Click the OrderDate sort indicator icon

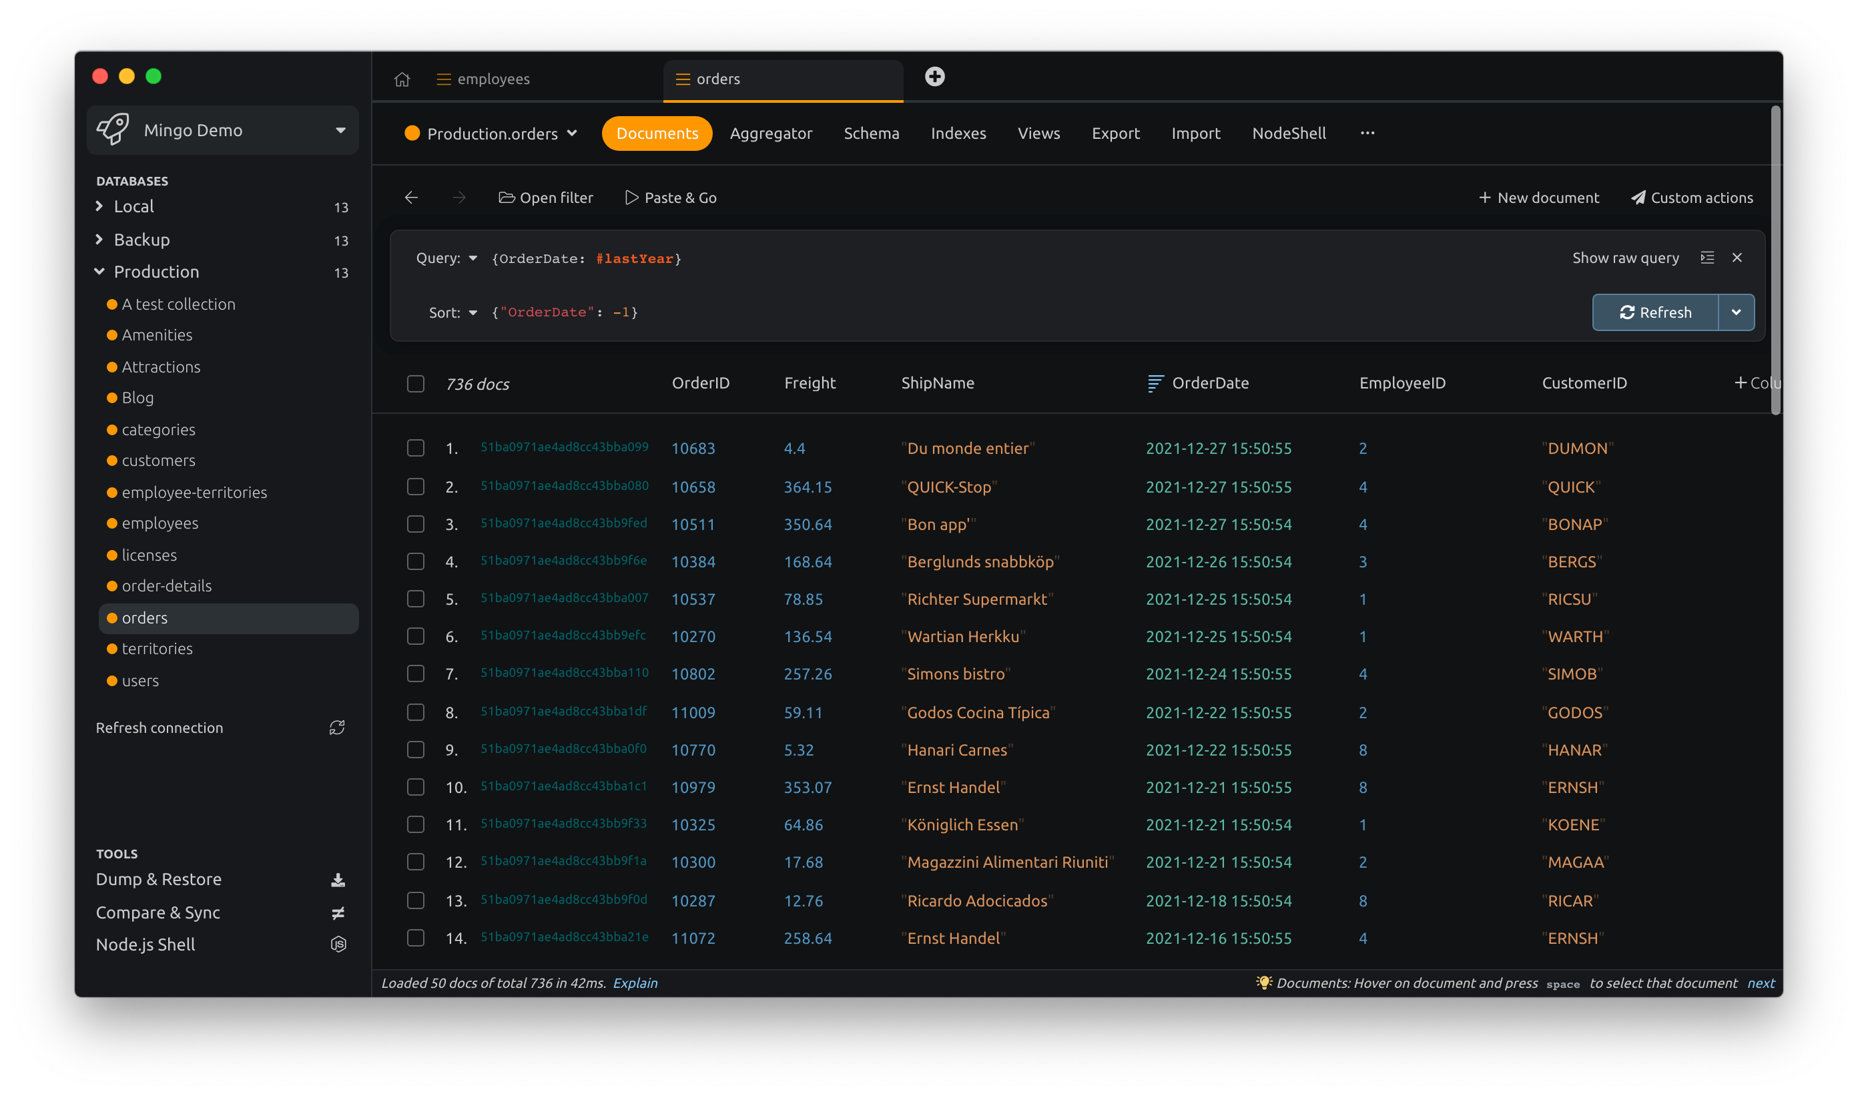[x=1155, y=383]
